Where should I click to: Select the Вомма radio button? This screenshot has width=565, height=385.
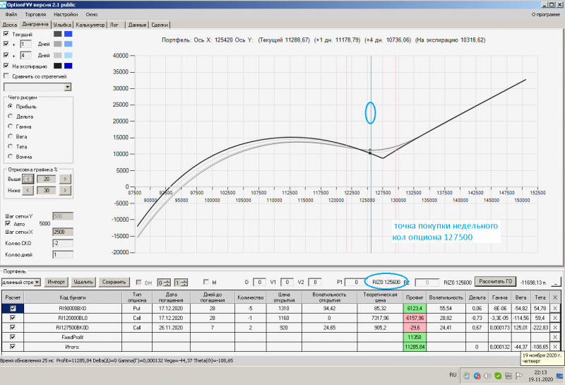point(11,156)
